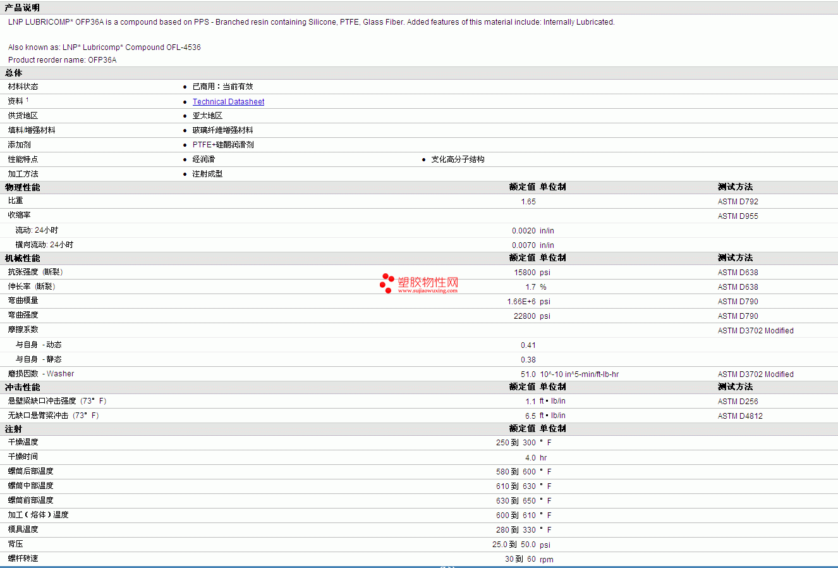
Task: Select the 总体 section header
Action: tap(13, 73)
